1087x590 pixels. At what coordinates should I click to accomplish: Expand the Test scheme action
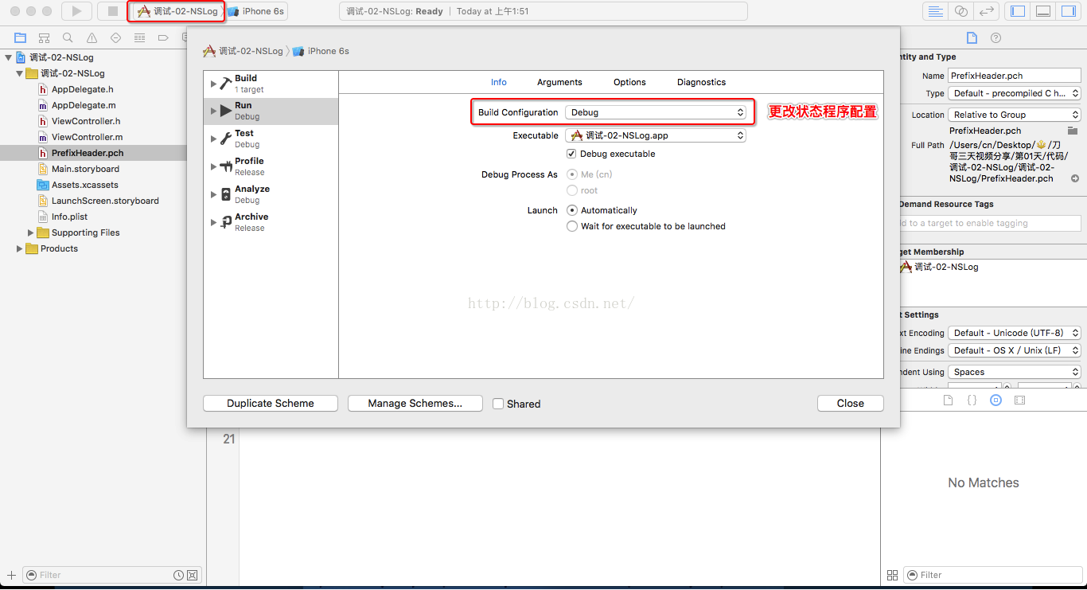click(213, 139)
